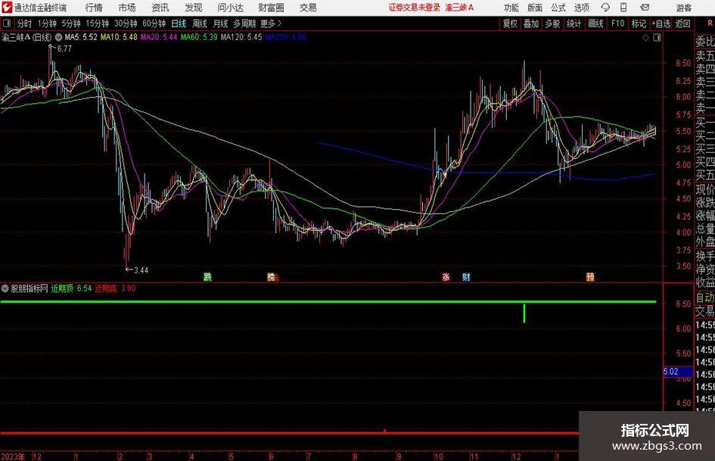Click the MA20: 5.44 value

[159, 37]
